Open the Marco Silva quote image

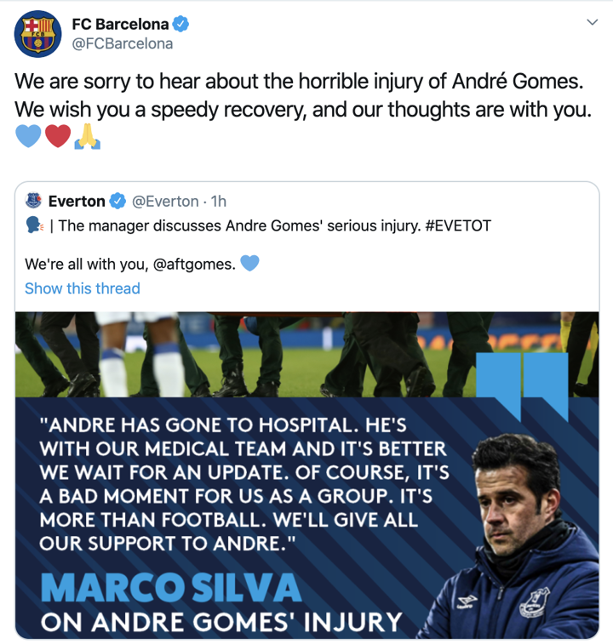pos(306,476)
